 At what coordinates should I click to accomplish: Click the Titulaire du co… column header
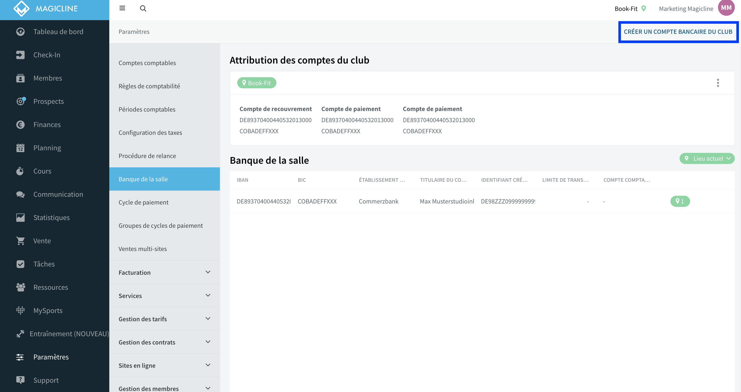(443, 180)
